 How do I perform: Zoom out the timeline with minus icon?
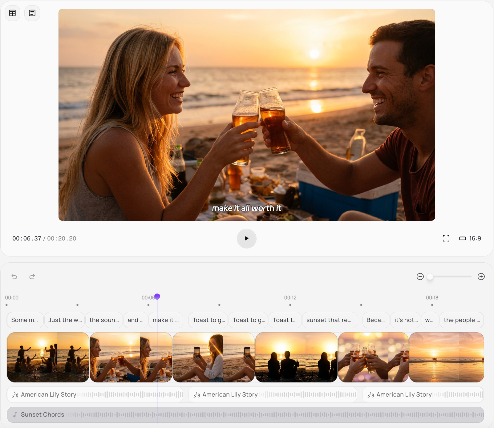tap(420, 277)
